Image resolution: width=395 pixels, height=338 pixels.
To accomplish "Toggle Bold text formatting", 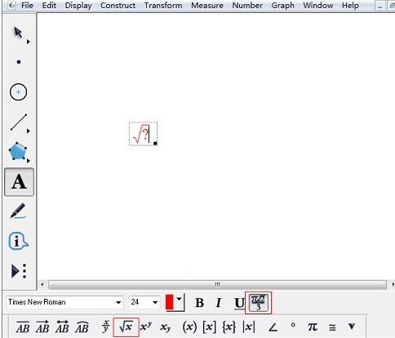I will click(199, 303).
